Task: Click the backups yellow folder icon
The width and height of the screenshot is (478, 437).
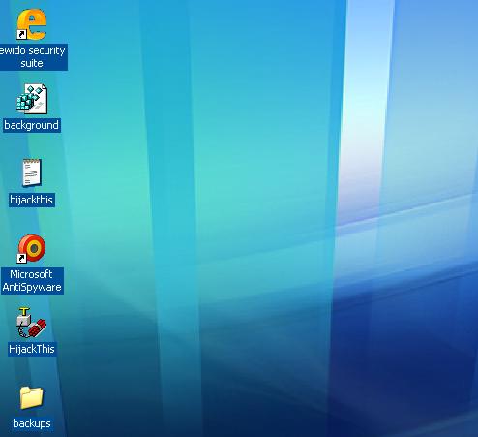Action: (x=31, y=397)
